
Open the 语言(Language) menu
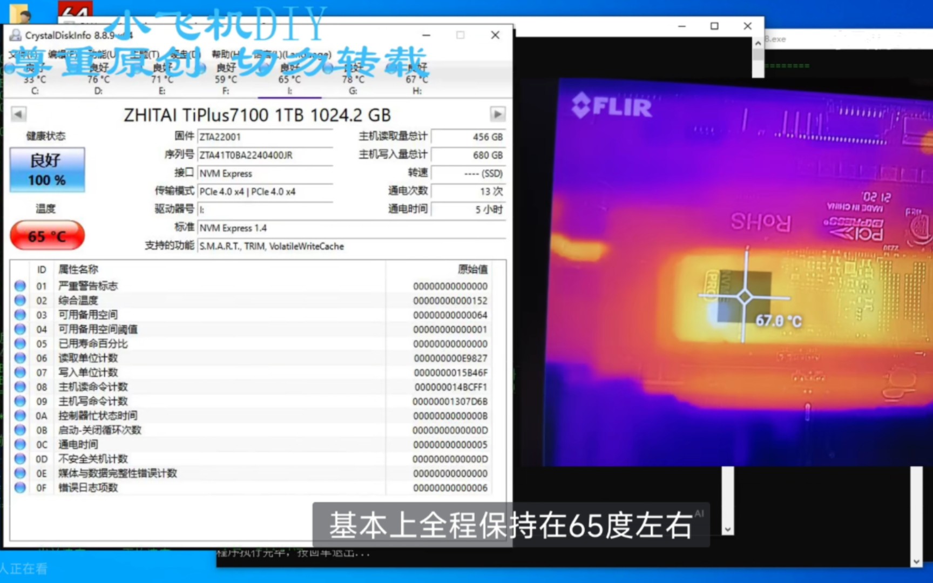tap(292, 54)
